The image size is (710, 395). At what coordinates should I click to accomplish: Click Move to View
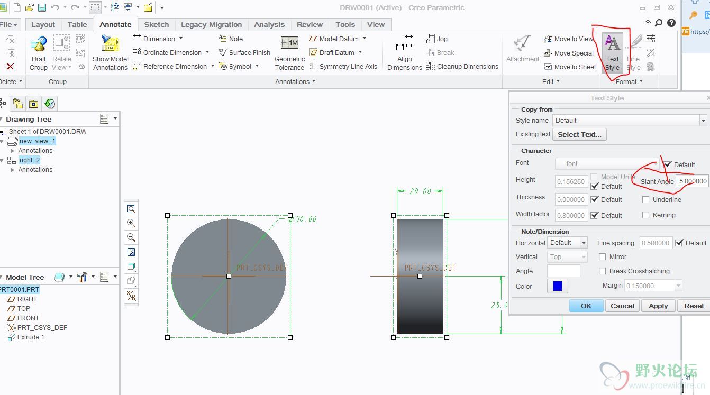pos(569,39)
